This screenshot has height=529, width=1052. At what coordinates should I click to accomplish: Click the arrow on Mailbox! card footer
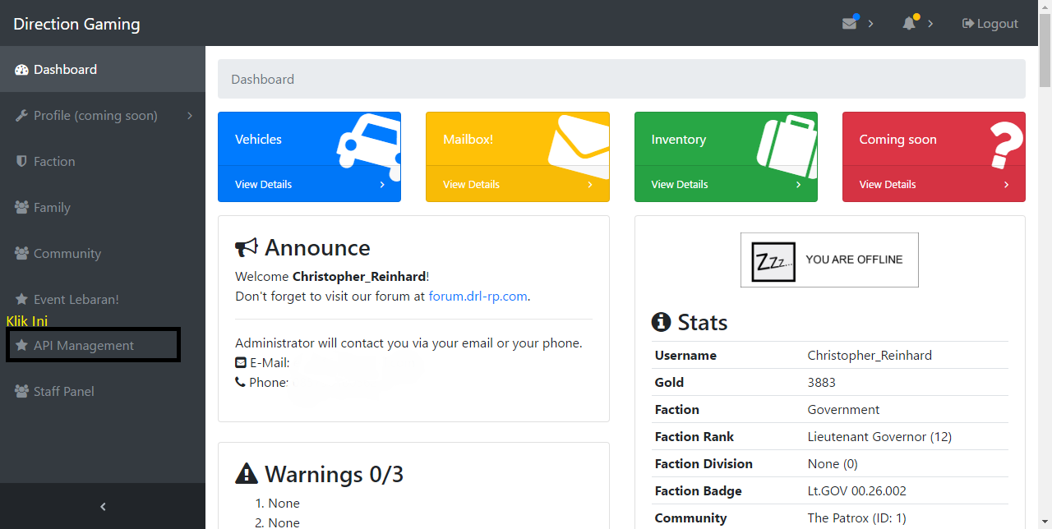pyautogui.click(x=590, y=185)
